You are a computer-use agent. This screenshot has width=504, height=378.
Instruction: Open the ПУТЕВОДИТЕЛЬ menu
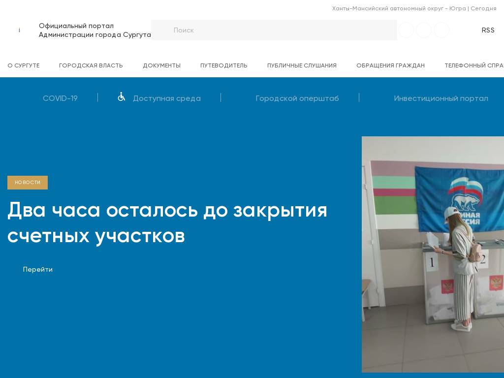click(224, 65)
